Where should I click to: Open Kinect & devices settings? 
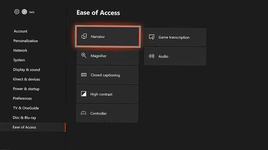[26, 79]
